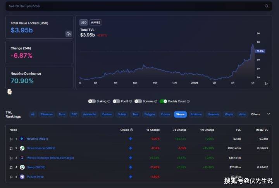
Task: Open the Neutrino (NSBT) protocol link
Action: [37, 138]
